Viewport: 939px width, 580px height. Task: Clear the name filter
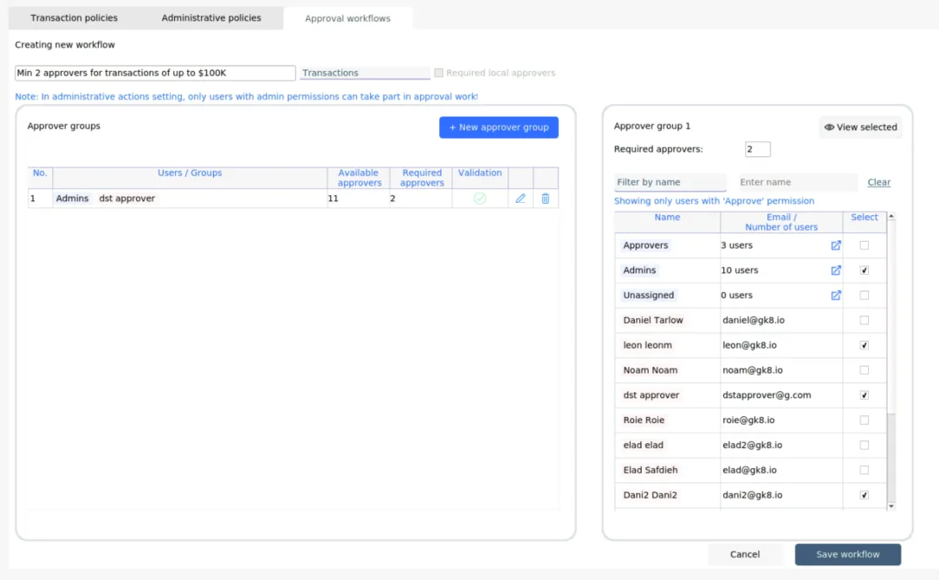(878, 182)
